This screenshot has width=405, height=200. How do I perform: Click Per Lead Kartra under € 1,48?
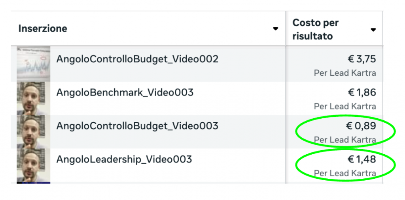(x=345, y=173)
